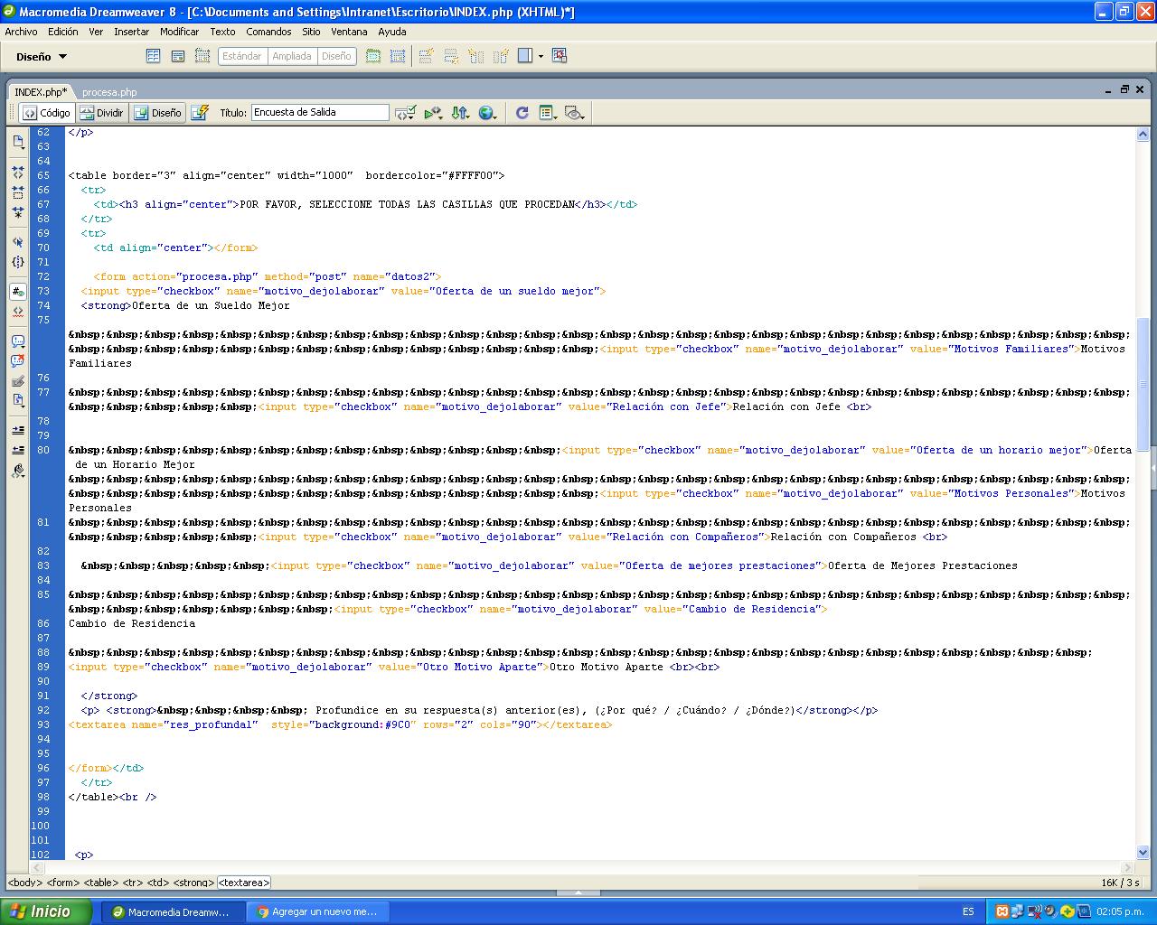Select Estándar table mode
1157x925 pixels.
pos(241,56)
